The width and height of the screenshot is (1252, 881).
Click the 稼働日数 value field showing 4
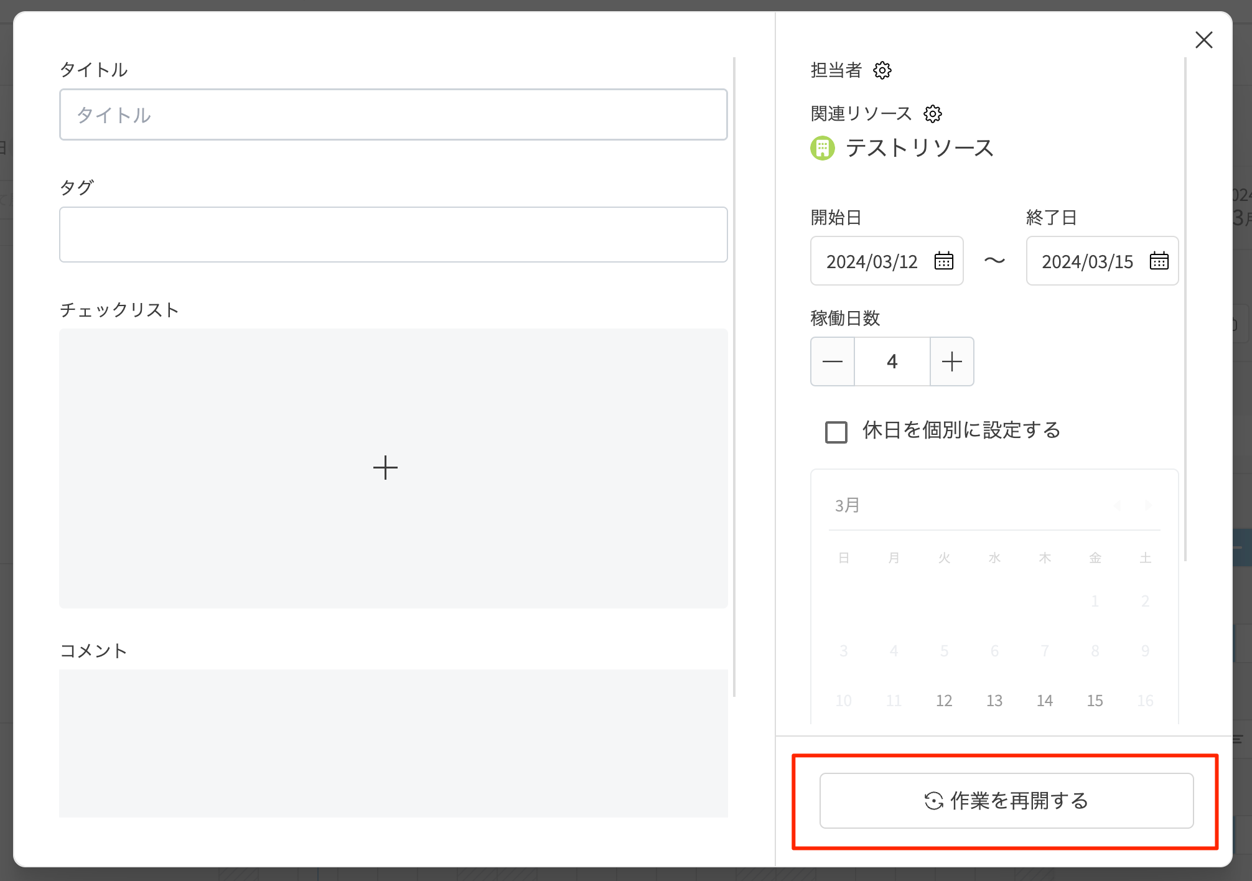[x=892, y=361]
